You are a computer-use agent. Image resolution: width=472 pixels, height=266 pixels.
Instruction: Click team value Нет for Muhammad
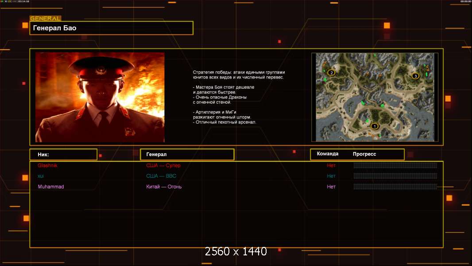coord(331,187)
